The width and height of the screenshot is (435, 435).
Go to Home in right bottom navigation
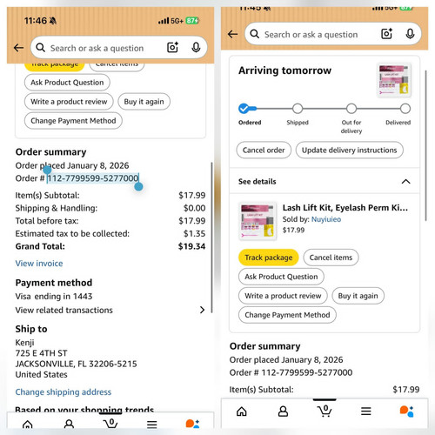[x=242, y=412]
